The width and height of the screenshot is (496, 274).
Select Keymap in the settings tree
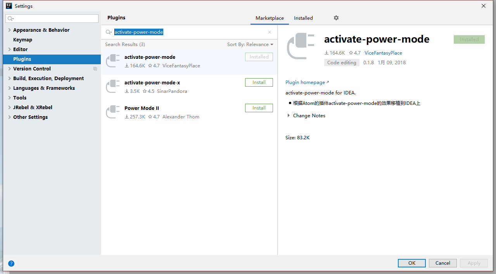22,40
